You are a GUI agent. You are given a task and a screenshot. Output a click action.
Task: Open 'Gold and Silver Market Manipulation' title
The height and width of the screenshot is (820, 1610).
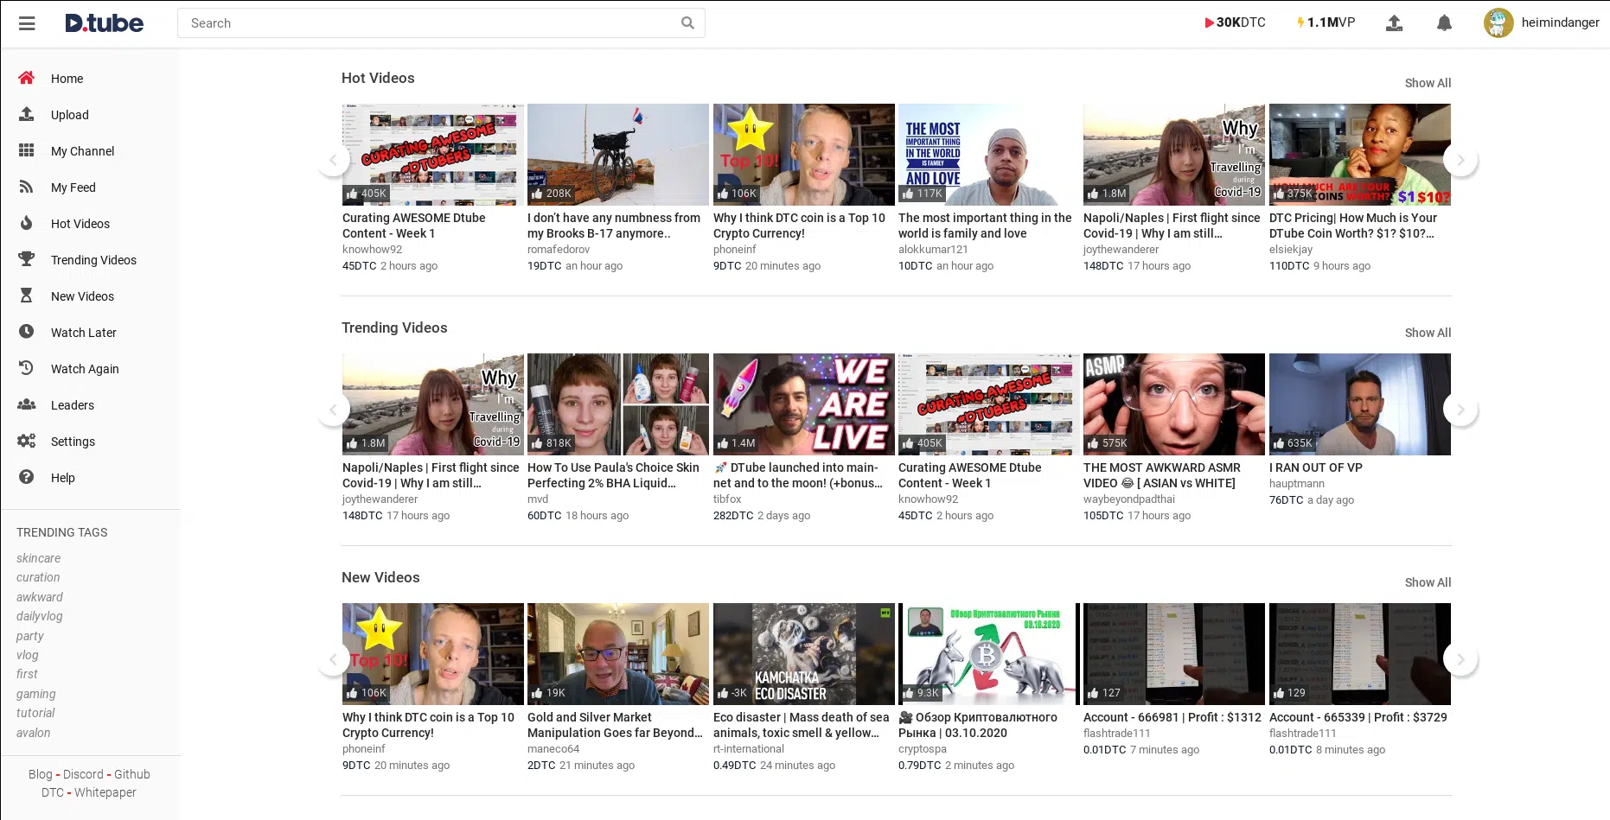[x=615, y=725]
